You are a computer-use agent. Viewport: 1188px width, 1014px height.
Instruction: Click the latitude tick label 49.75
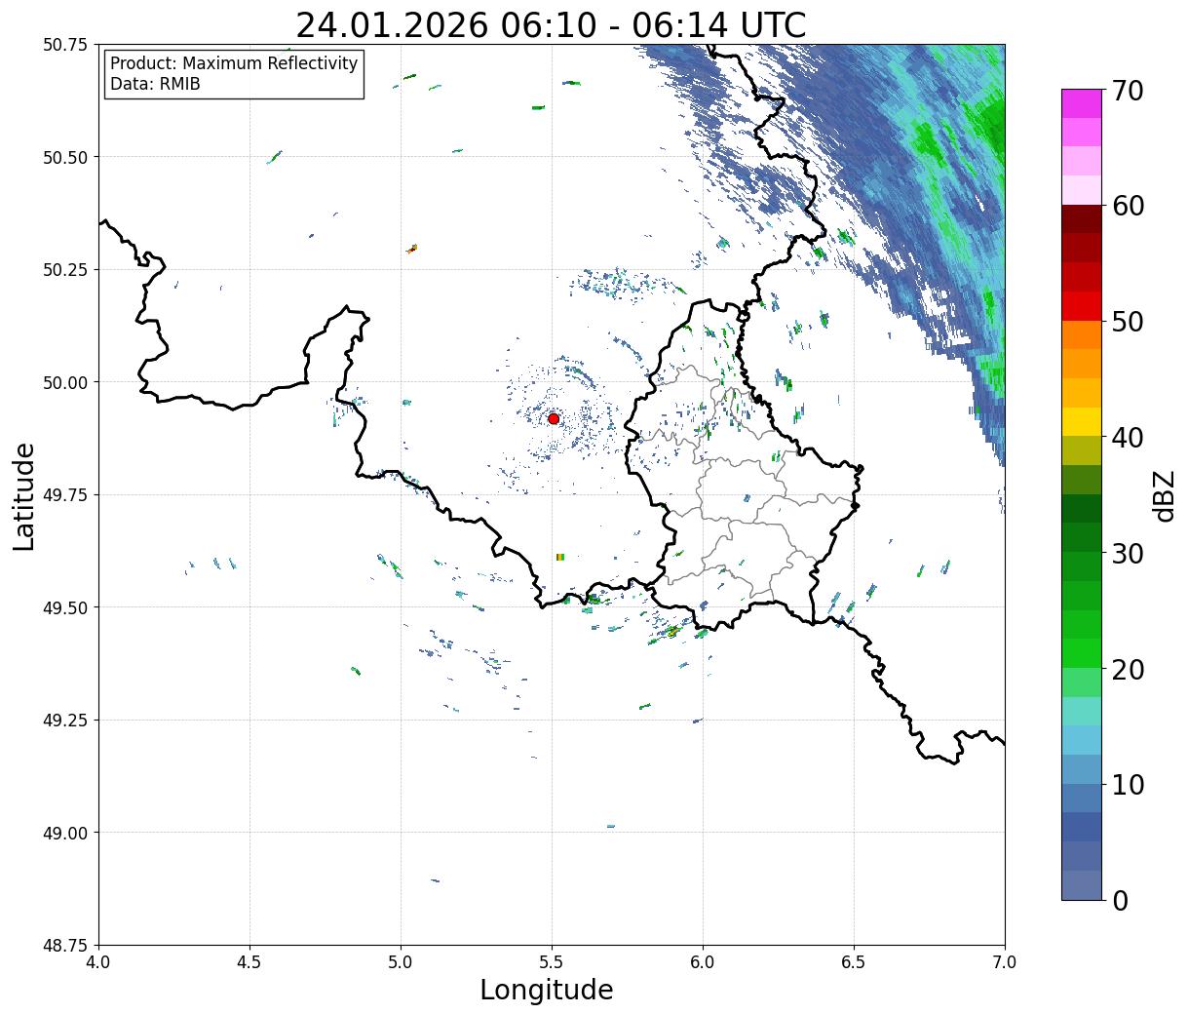[65, 495]
